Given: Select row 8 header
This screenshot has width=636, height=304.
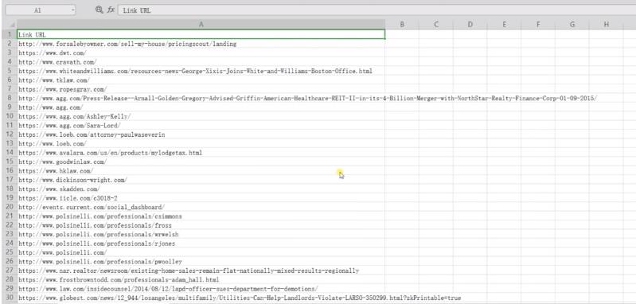Looking at the screenshot, I should pyautogui.click(x=9, y=98).
